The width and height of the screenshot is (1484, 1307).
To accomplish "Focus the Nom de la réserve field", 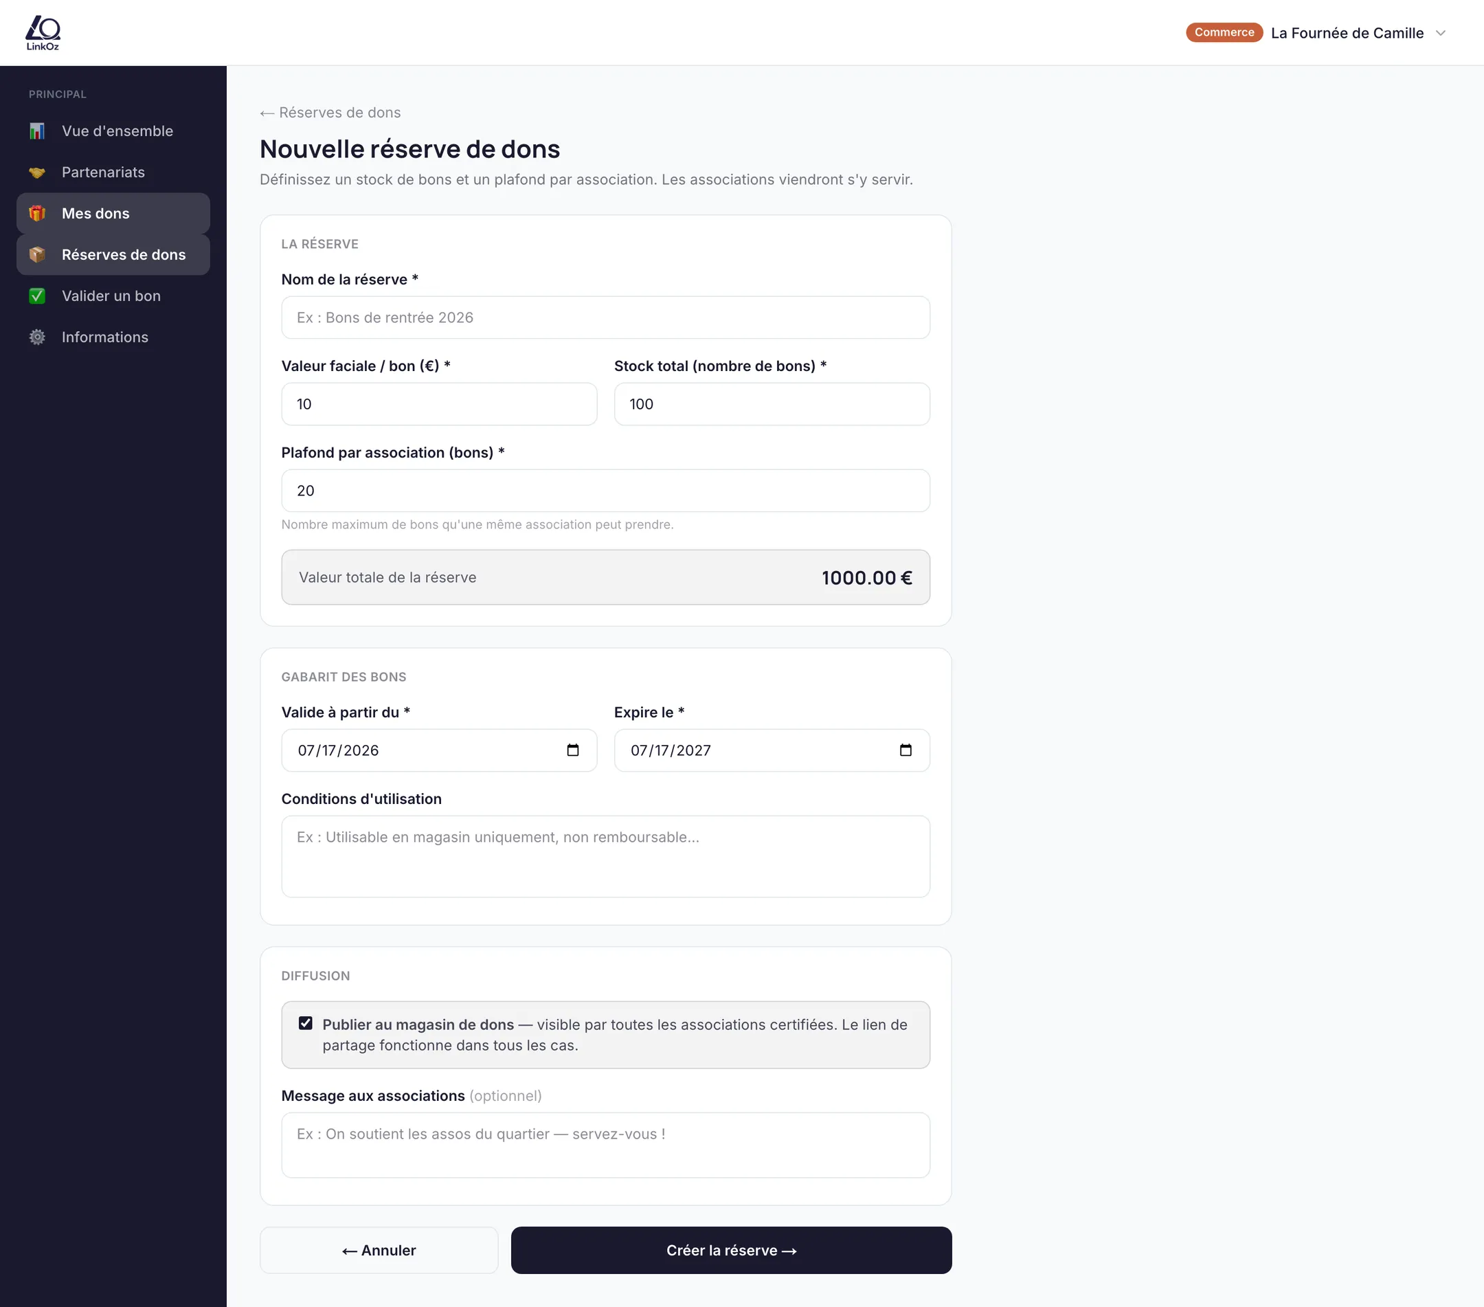I will tap(605, 317).
